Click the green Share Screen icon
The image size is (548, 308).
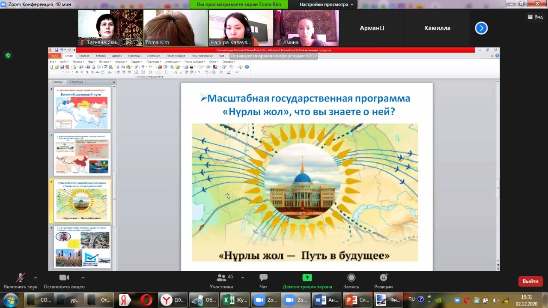pos(307,278)
